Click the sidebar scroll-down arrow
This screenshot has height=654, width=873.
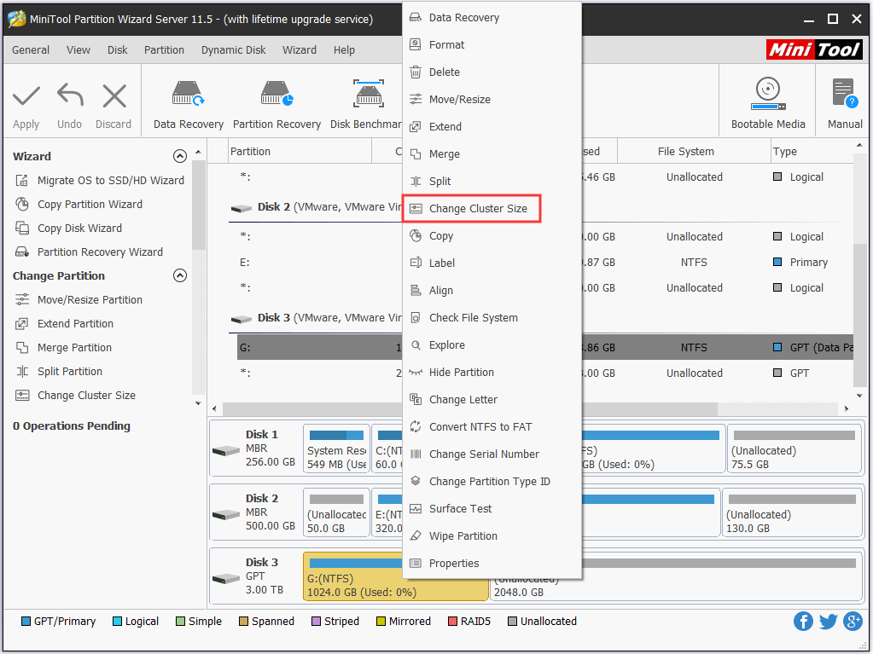tap(198, 403)
